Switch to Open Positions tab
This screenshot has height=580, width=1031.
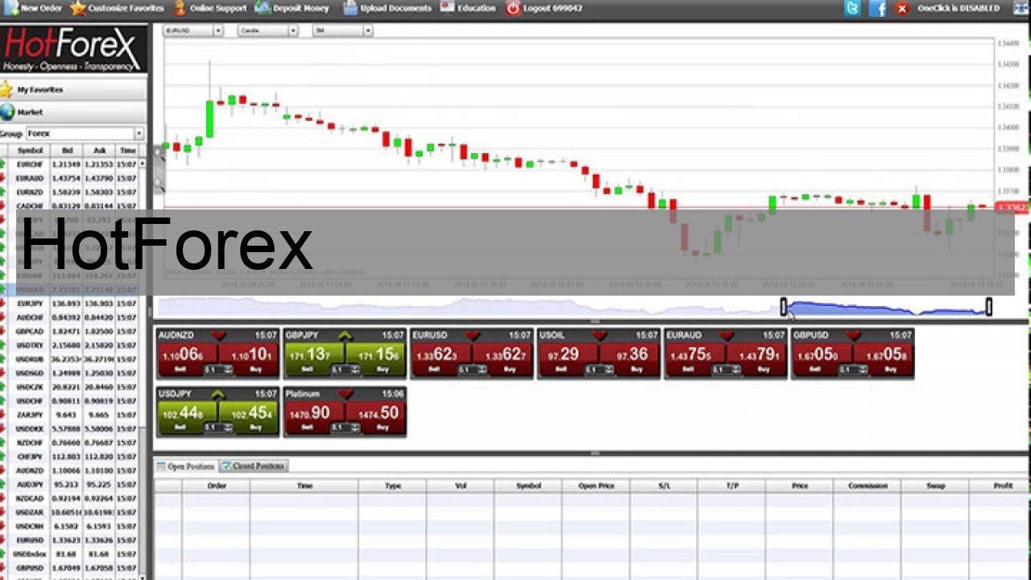[186, 466]
